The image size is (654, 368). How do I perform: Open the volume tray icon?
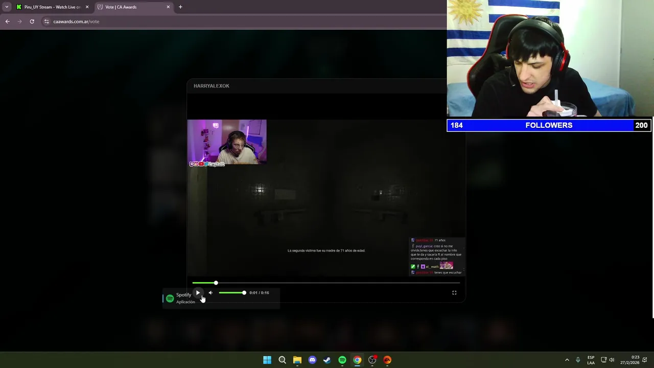(x=612, y=360)
